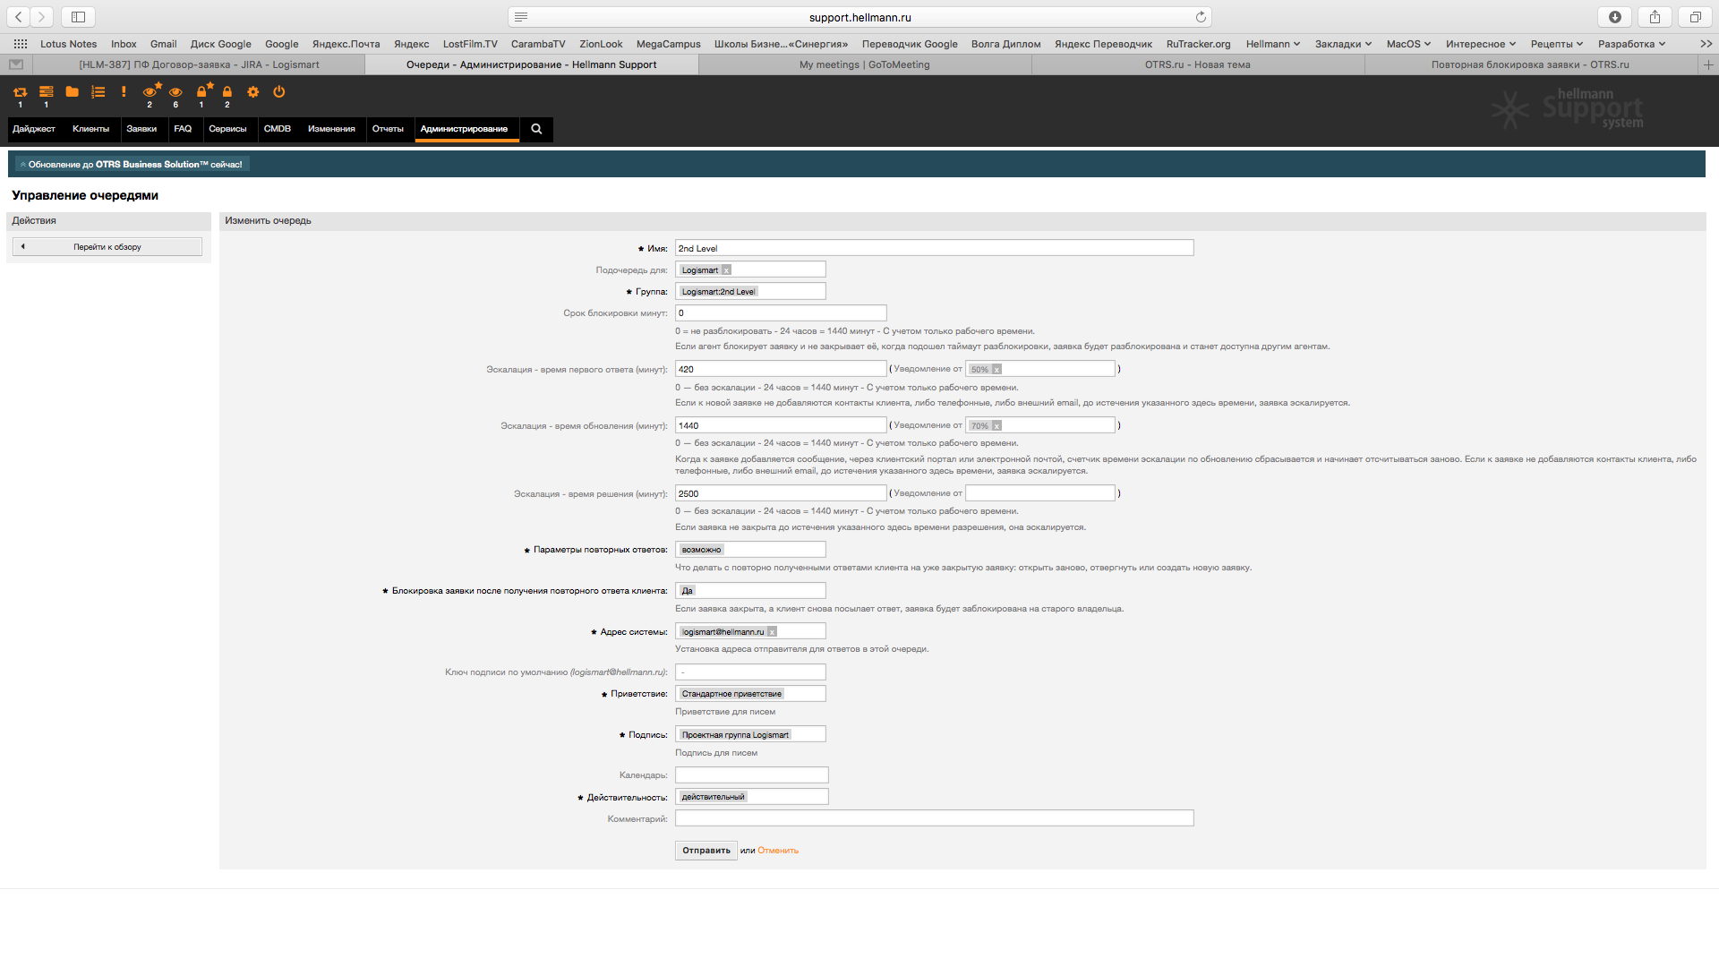This screenshot has width=1719, height=967.
Task: Toggle the Safari sidebar button
Action: (78, 17)
